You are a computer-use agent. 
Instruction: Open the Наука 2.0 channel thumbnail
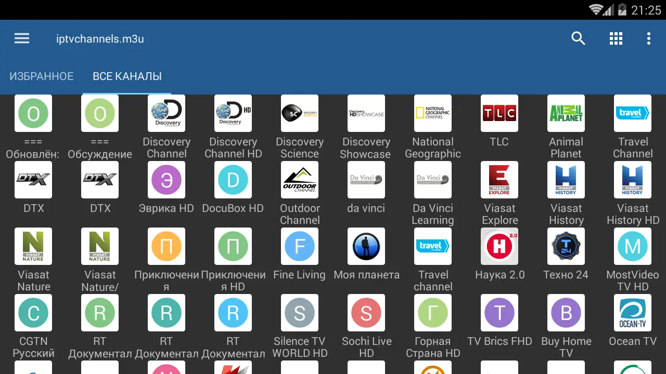[499, 246]
